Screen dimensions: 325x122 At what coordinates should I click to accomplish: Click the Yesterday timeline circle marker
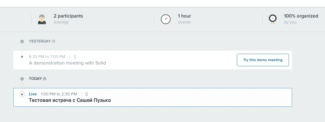(22, 42)
